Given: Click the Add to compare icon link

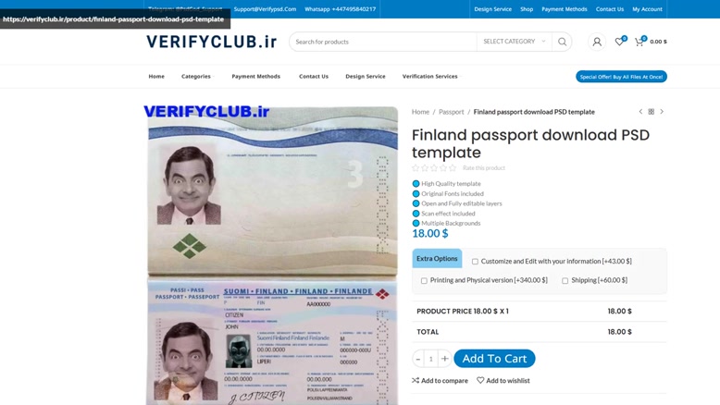Looking at the screenshot, I should 440,380.
